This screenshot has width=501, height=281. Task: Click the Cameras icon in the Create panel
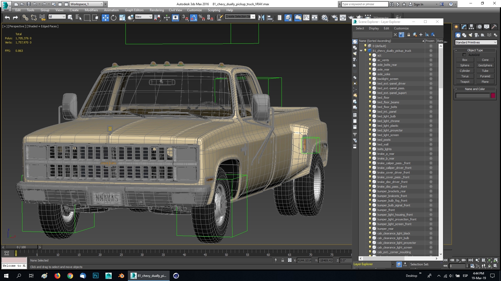point(476,35)
